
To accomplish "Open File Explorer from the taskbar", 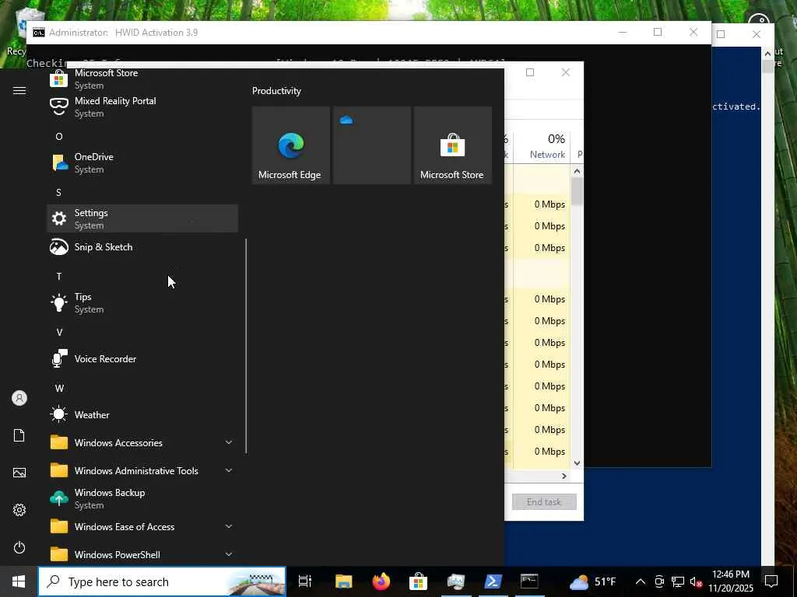I will 343,581.
